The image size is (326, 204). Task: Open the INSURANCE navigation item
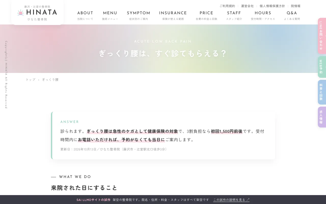click(173, 16)
